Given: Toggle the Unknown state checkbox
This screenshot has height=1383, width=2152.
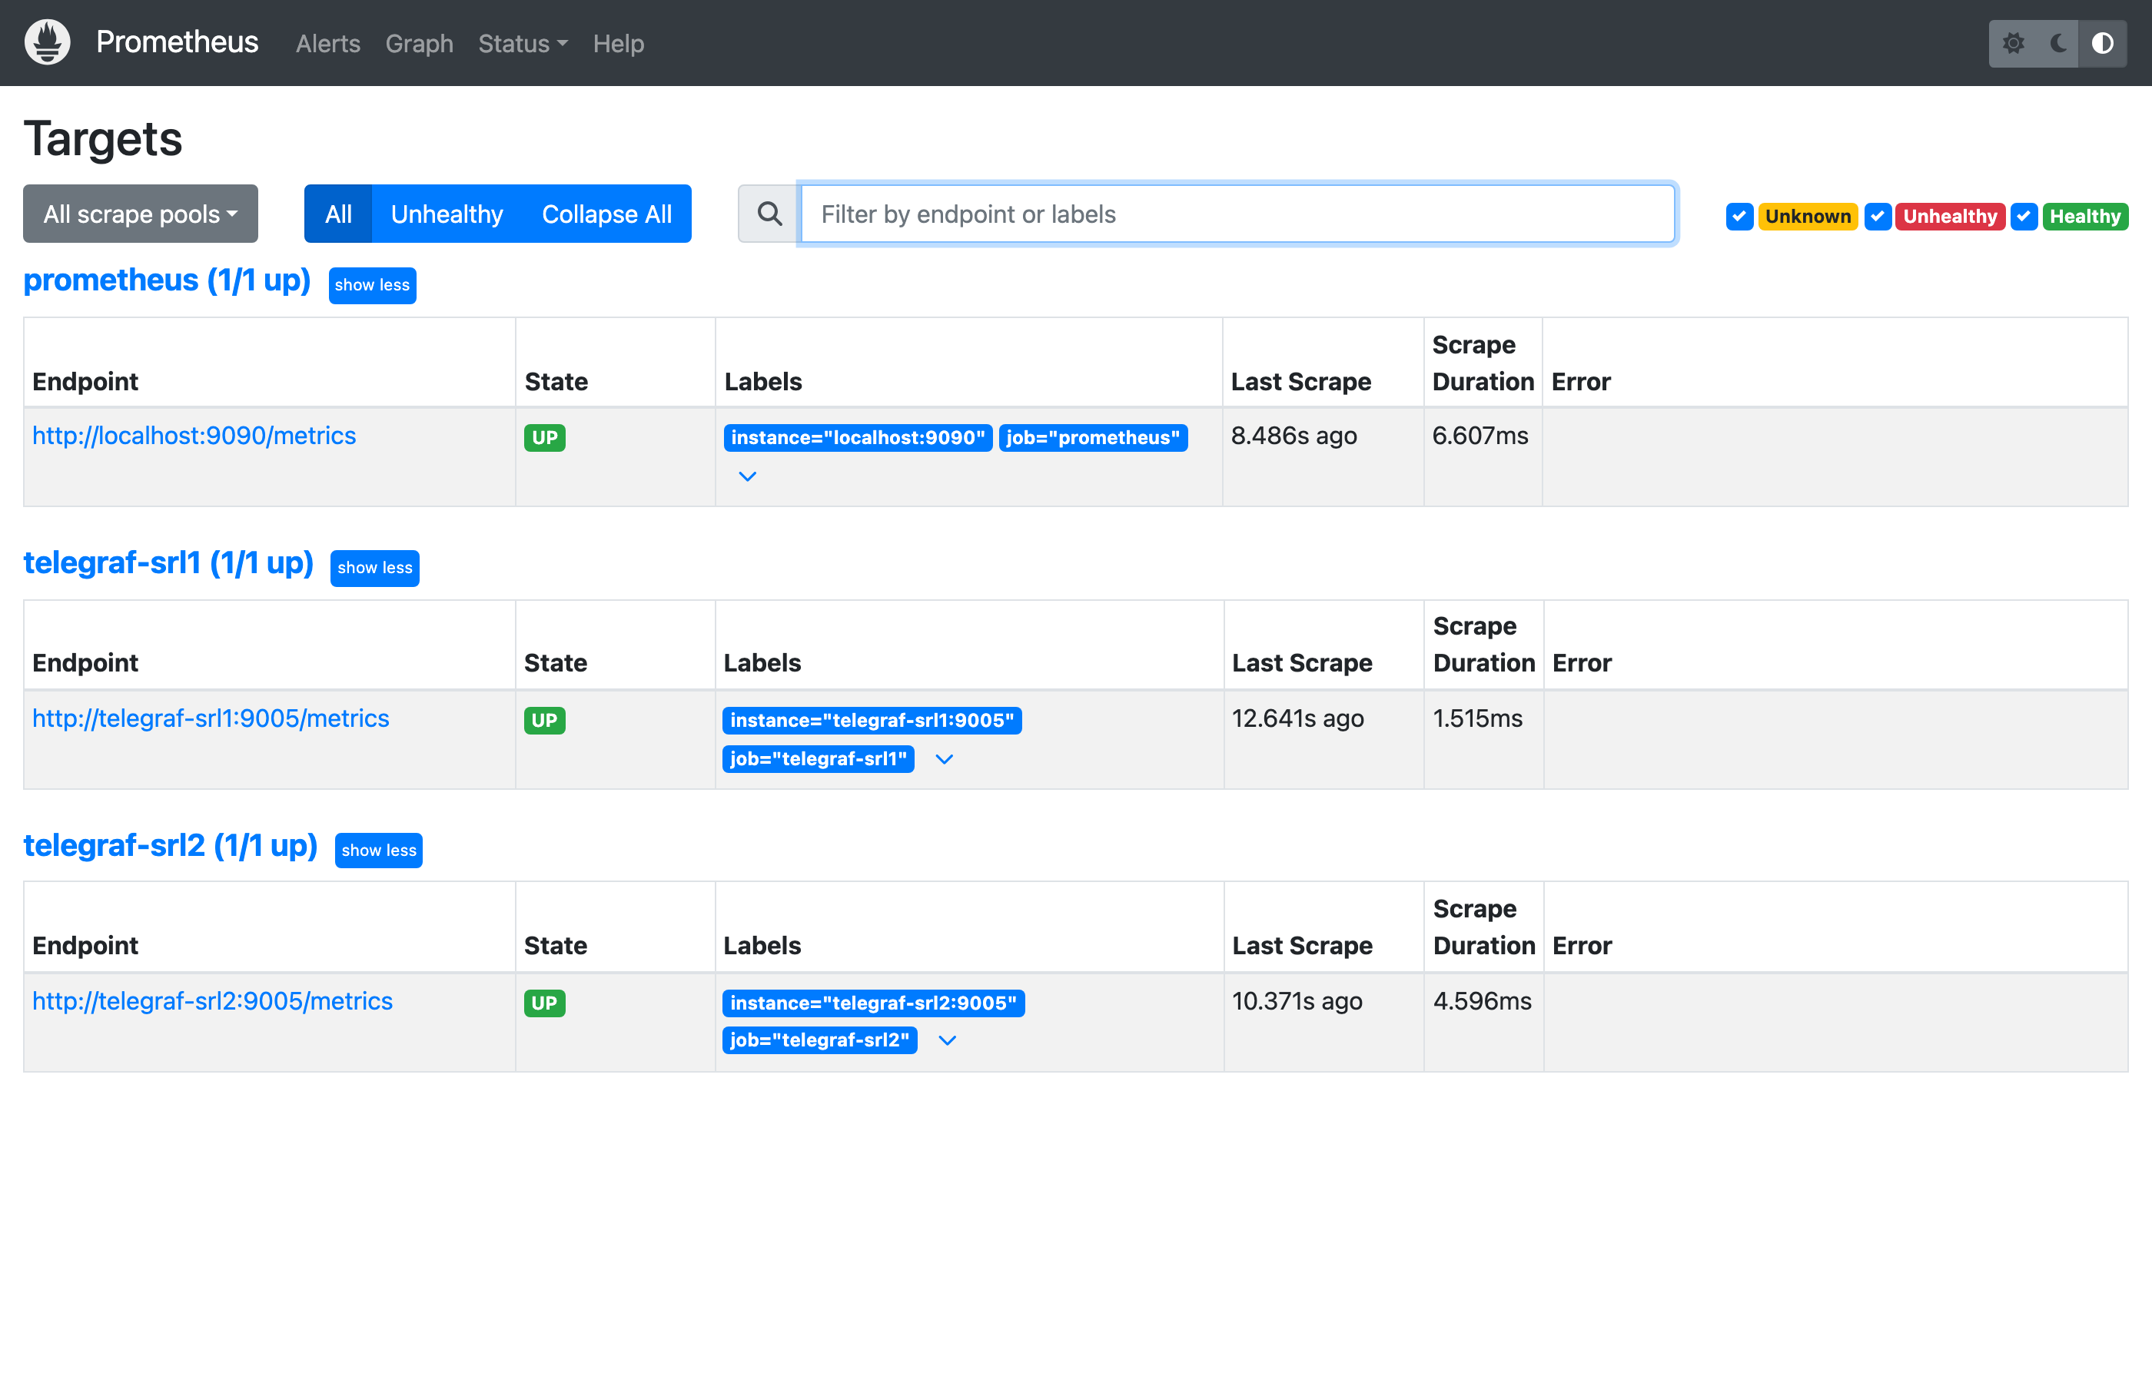Looking at the screenshot, I should 1739,217.
